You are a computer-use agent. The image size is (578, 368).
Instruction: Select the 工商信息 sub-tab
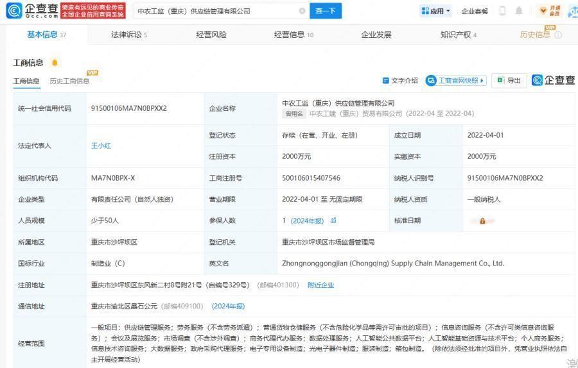pyautogui.click(x=26, y=81)
